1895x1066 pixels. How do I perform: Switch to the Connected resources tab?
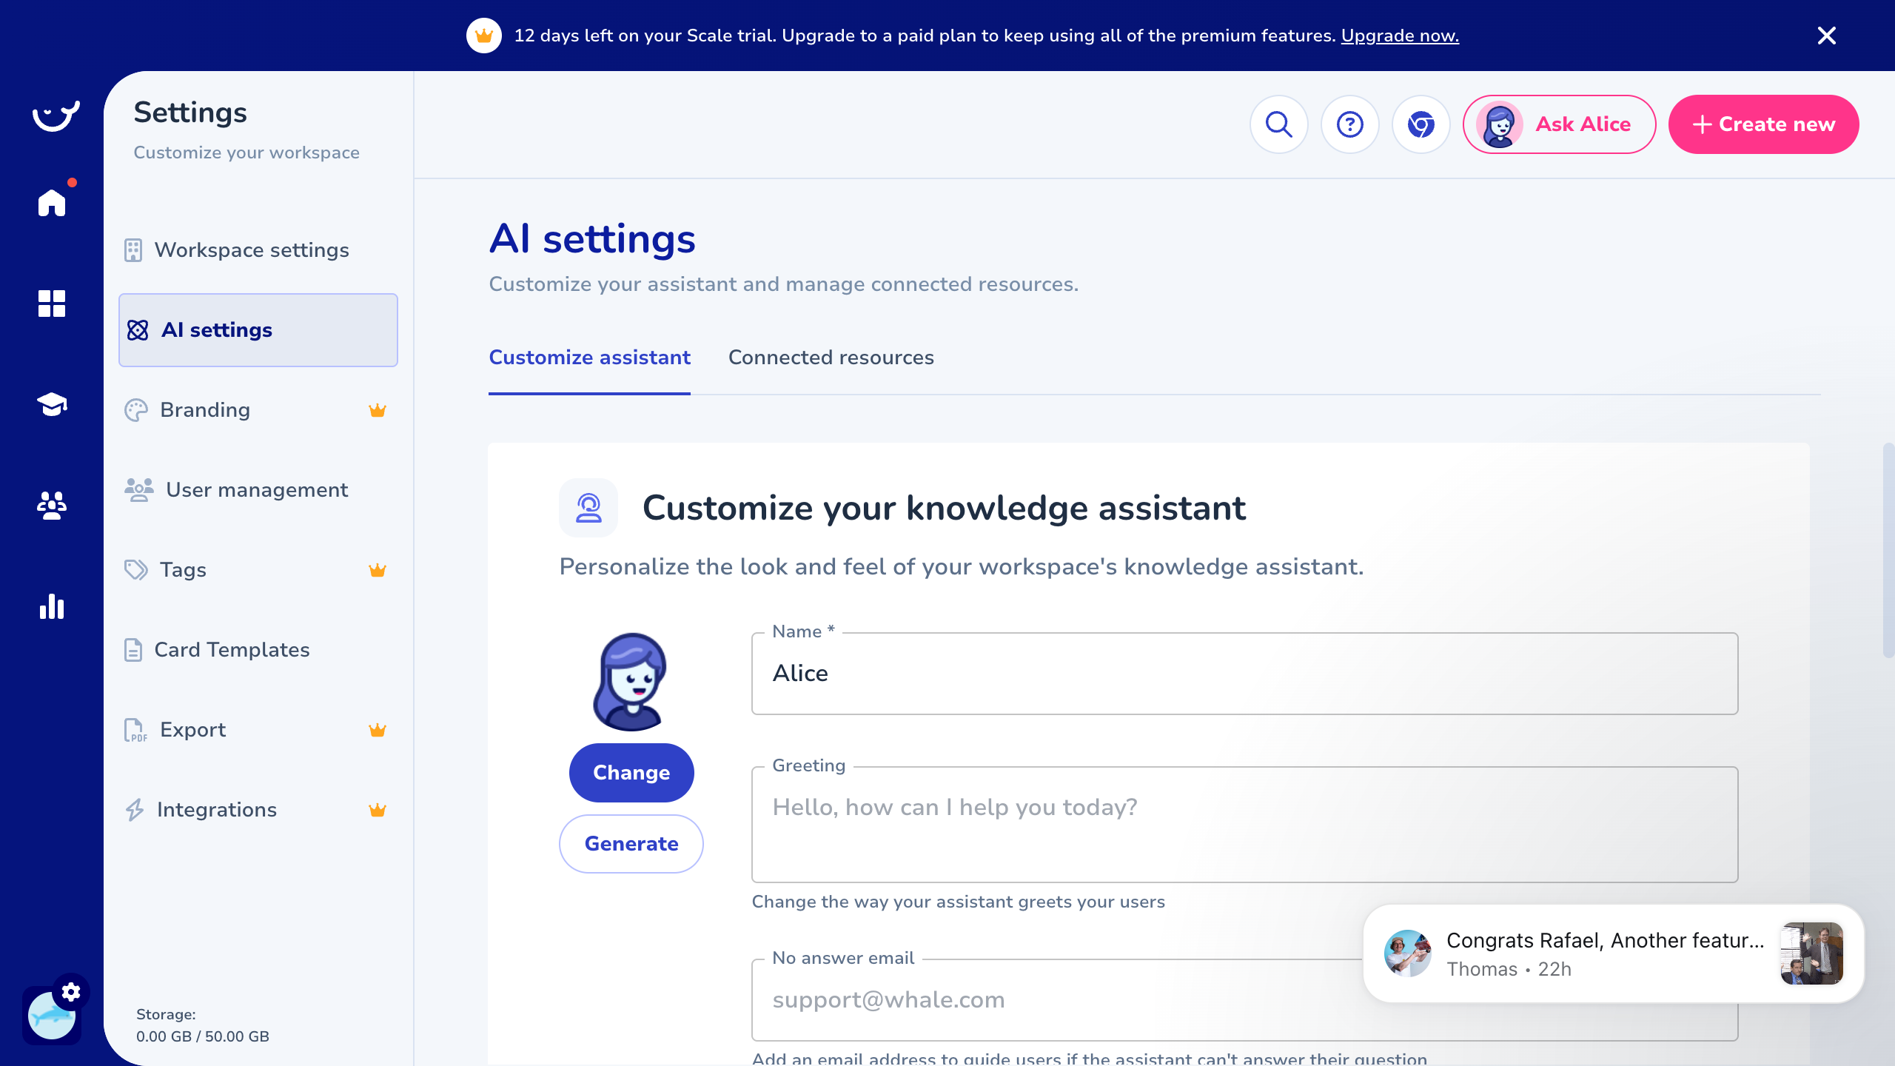[831, 358]
